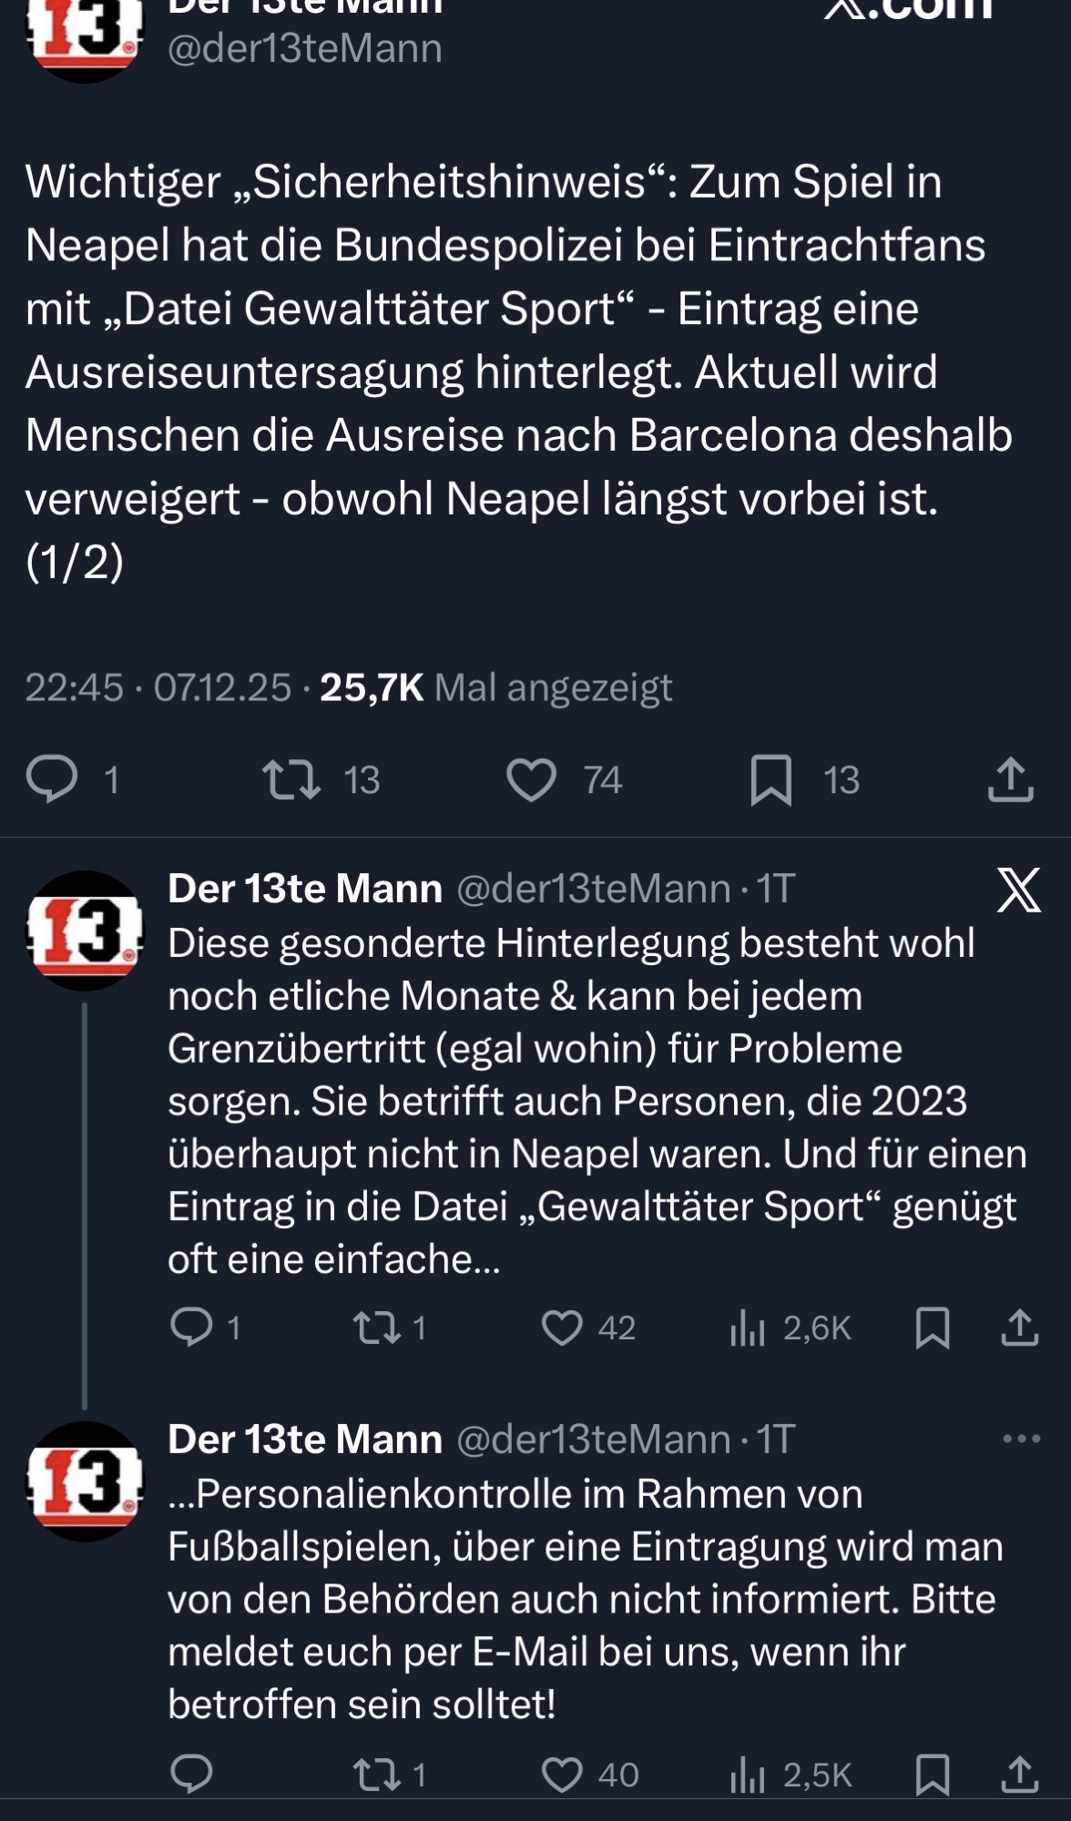
Task: Reply to the 'Diese gesonderte Hinterlegung' post
Action: [x=191, y=1328]
